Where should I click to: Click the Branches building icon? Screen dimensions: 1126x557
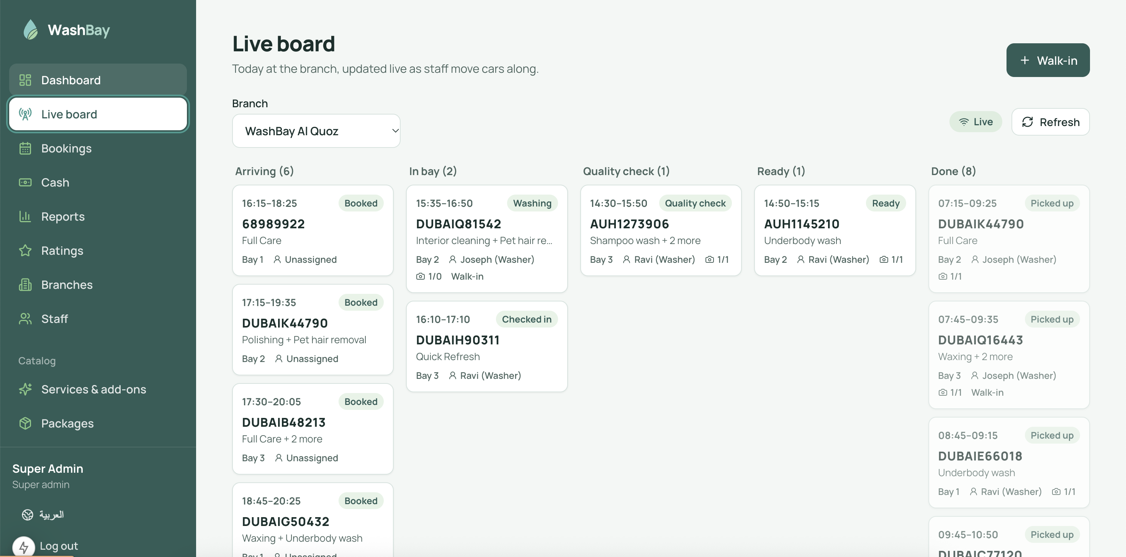[x=25, y=285]
